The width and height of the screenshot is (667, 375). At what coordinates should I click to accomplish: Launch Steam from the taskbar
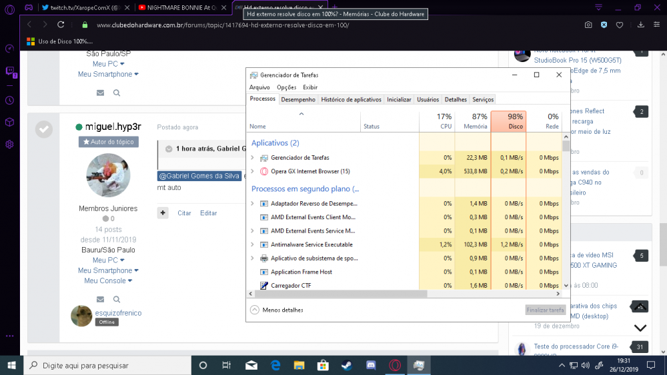(x=347, y=365)
